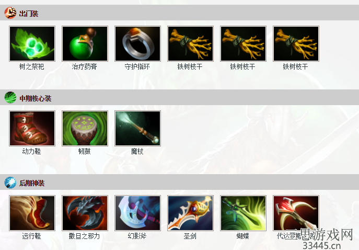Click the 蝴蝶 Butterfly sword icon
Viewport: 359px width, 250px height.
tap(243, 213)
